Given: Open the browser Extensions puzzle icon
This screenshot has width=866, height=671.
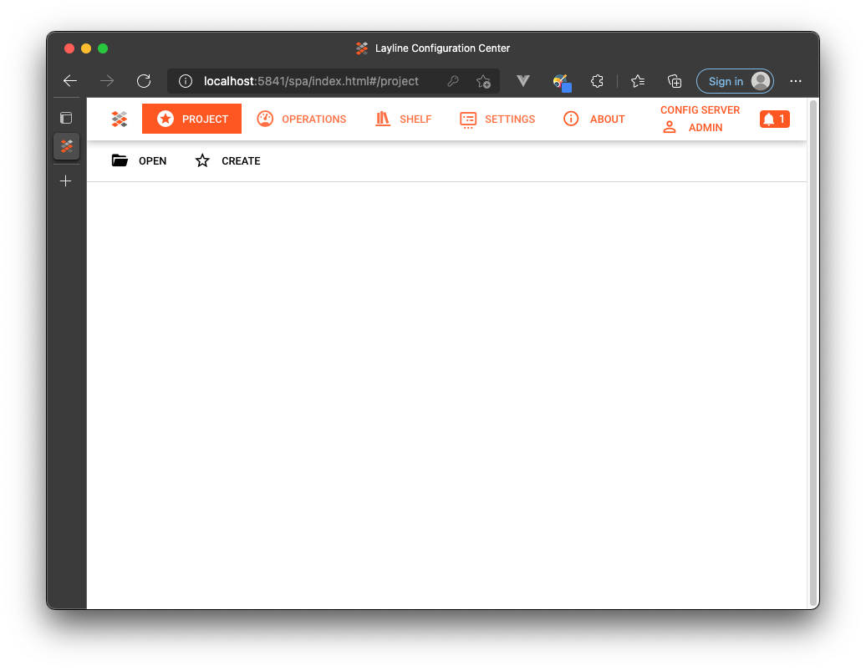Looking at the screenshot, I should (x=597, y=81).
